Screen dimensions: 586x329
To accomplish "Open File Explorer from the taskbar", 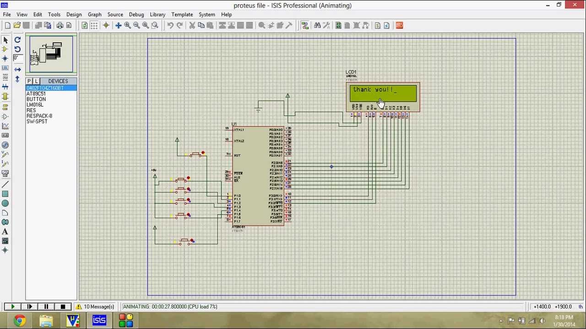I will (x=46, y=321).
